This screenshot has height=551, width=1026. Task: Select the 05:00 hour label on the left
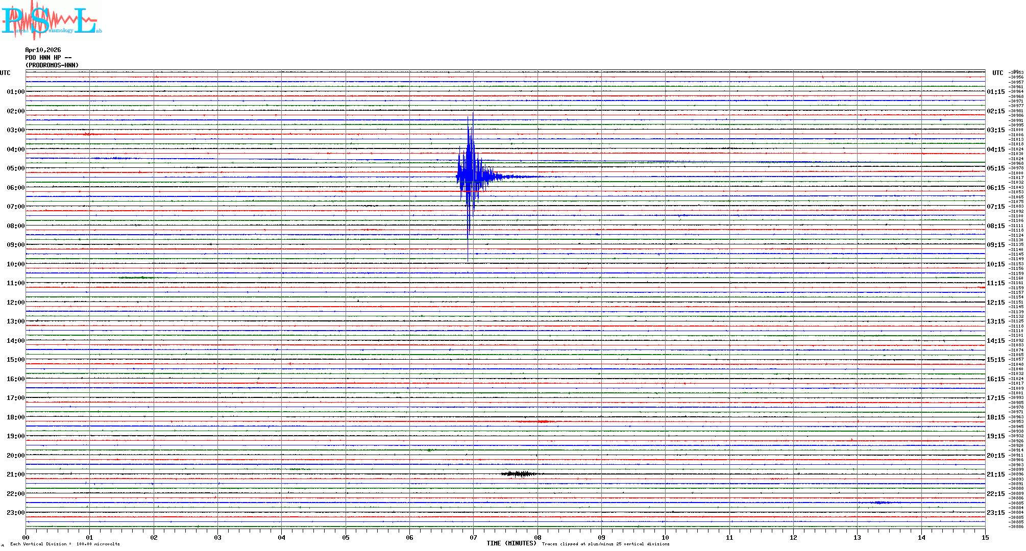pyautogui.click(x=15, y=168)
